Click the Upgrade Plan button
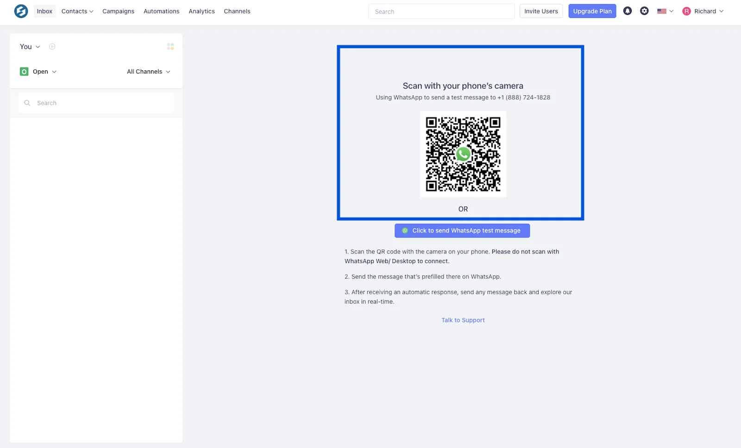This screenshot has height=448, width=741. point(592,11)
